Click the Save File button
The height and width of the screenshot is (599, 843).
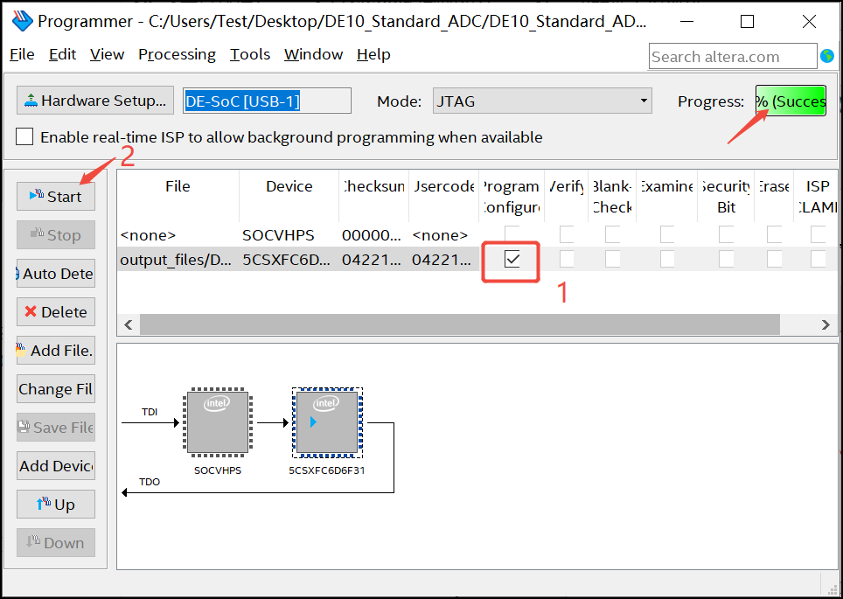[x=56, y=427]
